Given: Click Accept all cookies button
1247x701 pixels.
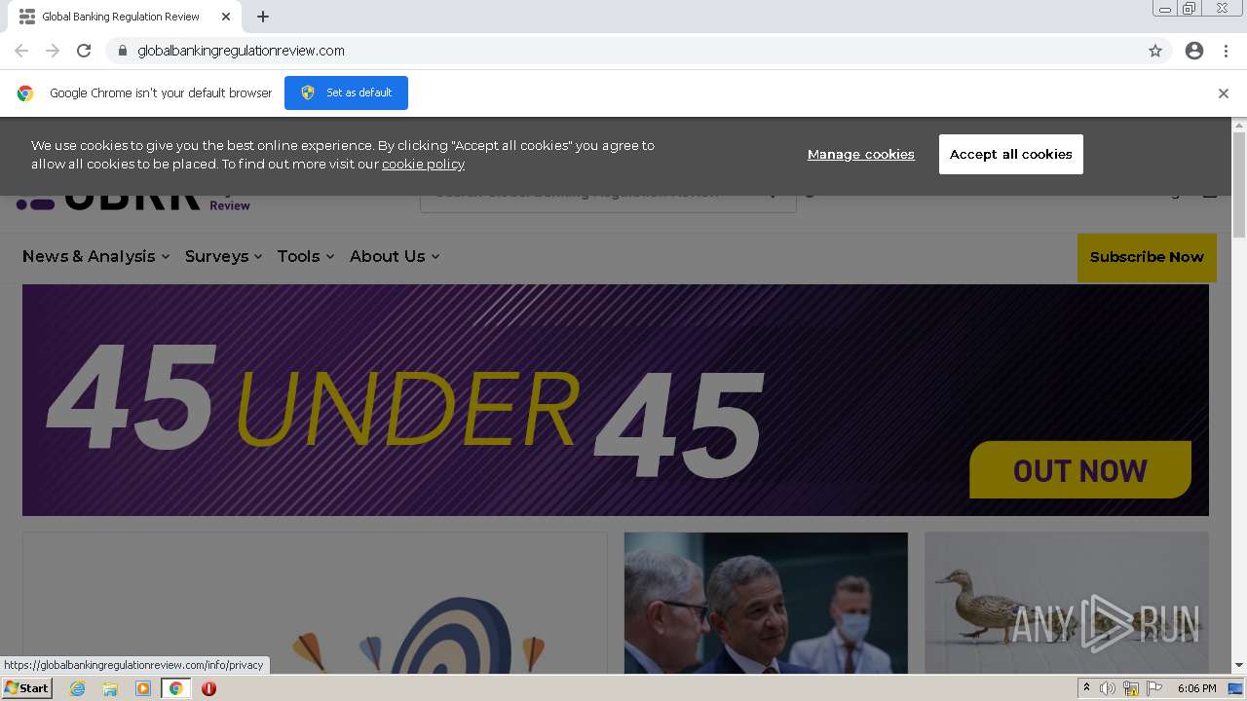Looking at the screenshot, I should (1010, 154).
